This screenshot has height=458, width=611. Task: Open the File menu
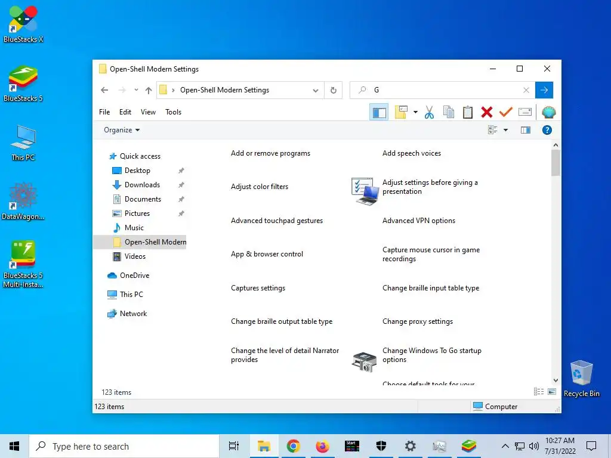tap(104, 112)
